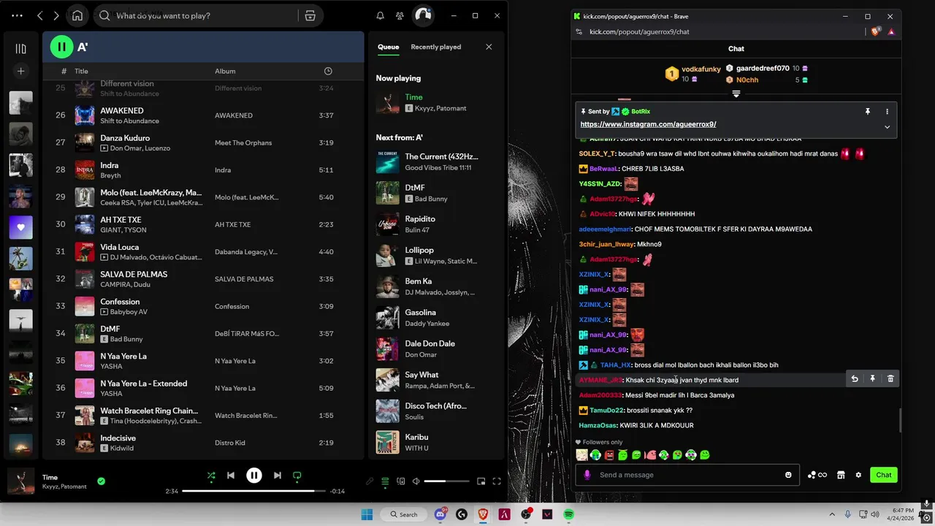Pause playback in the bottom player bar
The image size is (935, 526).
253,476
